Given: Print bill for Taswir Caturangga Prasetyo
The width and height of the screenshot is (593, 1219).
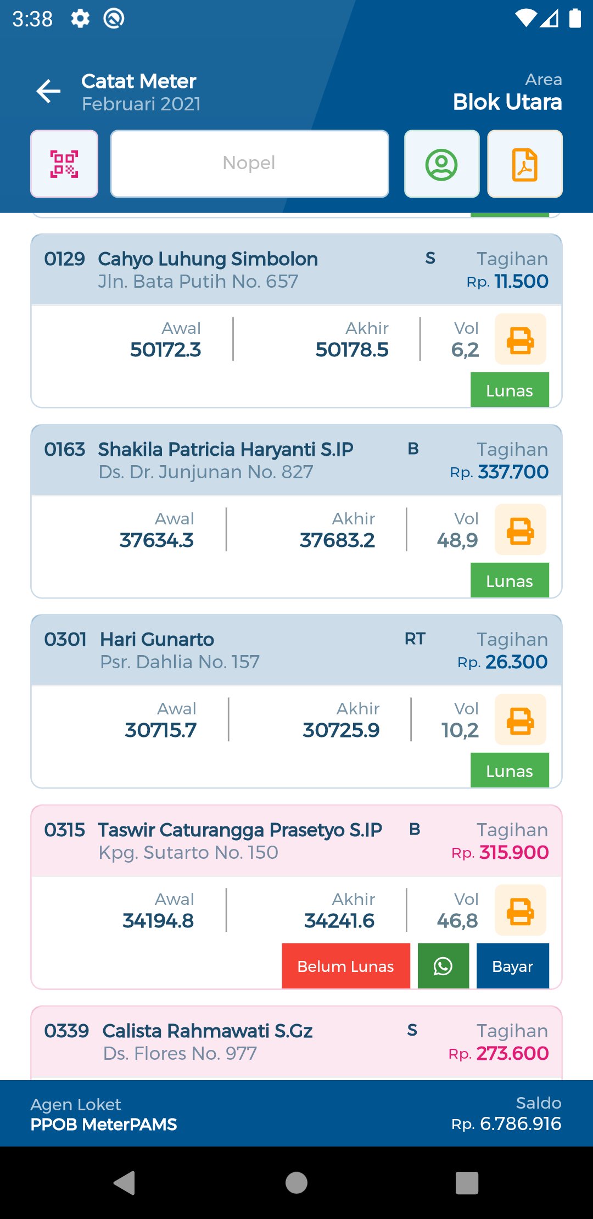Looking at the screenshot, I should 520,910.
